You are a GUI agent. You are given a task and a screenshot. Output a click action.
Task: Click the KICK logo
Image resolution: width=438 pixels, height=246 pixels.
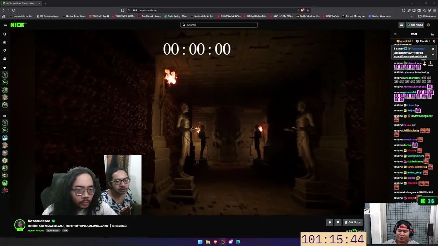(x=18, y=25)
